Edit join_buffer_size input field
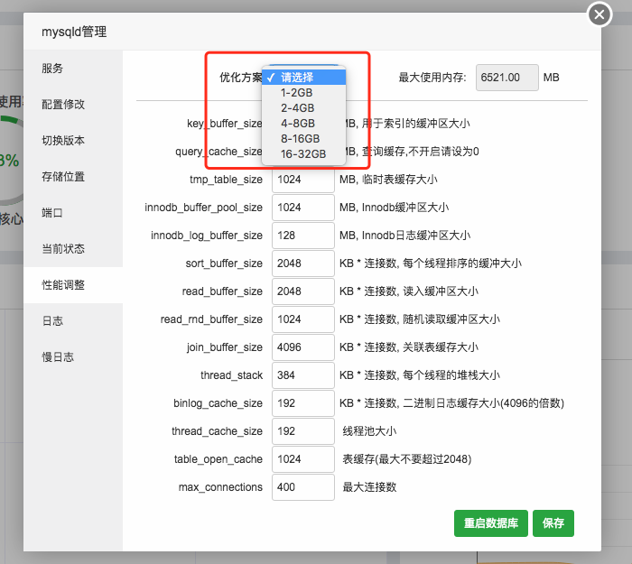Viewport: 632px width, 564px height. (x=303, y=347)
